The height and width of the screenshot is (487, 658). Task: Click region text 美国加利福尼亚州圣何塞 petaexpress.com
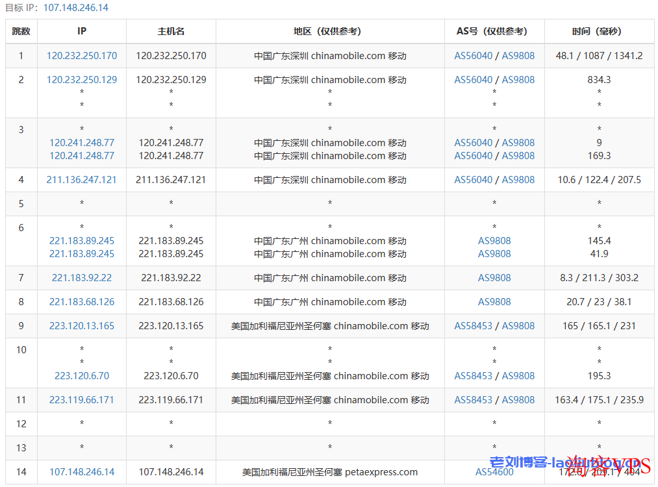pyautogui.click(x=330, y=472)
